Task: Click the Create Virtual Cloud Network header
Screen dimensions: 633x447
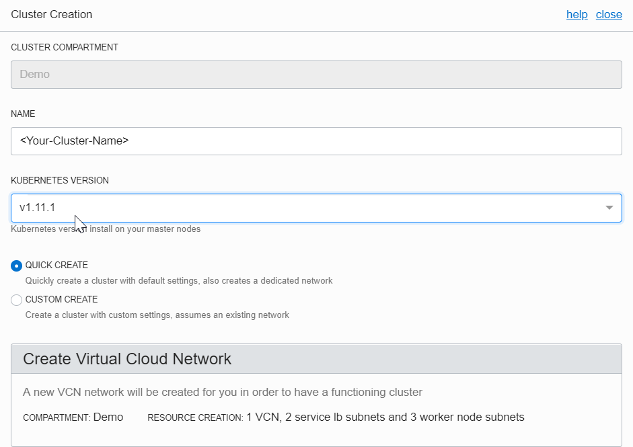Action: 127,359
